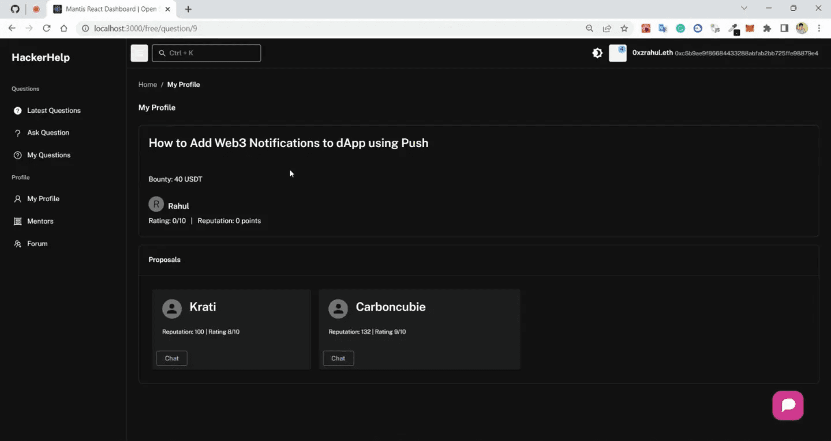
Task: Click the Home breadcrumb link
Action: coord(148,85)
